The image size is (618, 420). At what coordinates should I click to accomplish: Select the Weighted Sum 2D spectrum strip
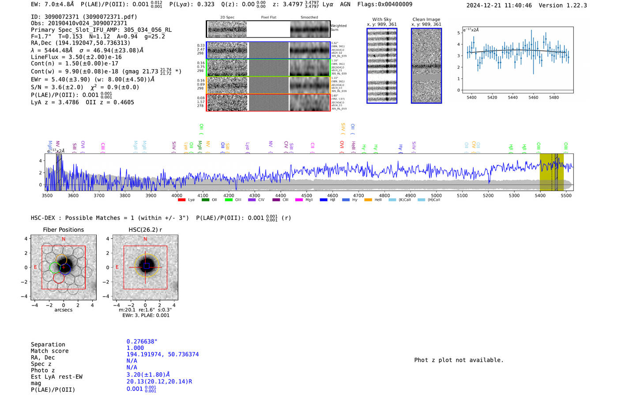227,30
